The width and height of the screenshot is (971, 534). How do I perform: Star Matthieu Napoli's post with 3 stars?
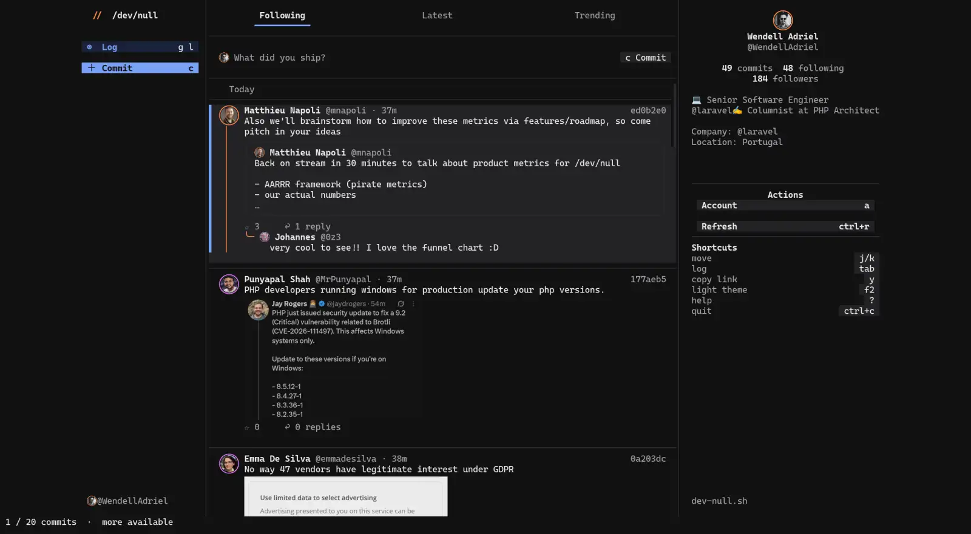click(x=247, y=227)
